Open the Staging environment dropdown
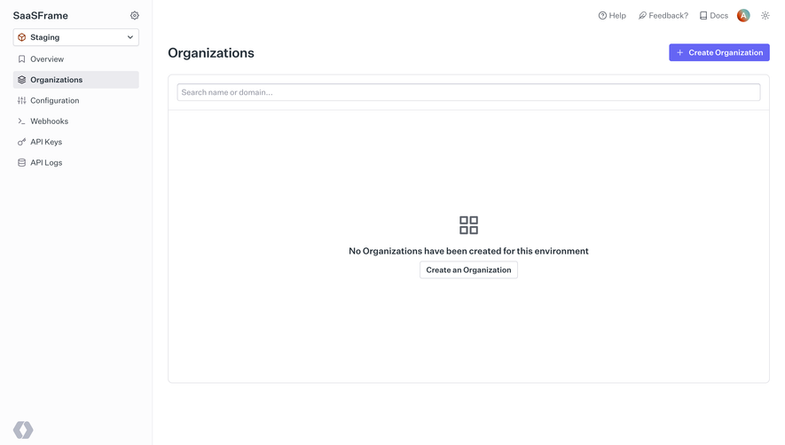The height and width of the screenshot is (445, 785). click(76, 37)
